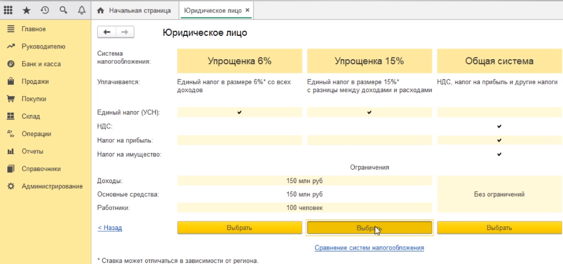
Task: Click the Упрощенка 15% header cell
Action: pos(369,61)
